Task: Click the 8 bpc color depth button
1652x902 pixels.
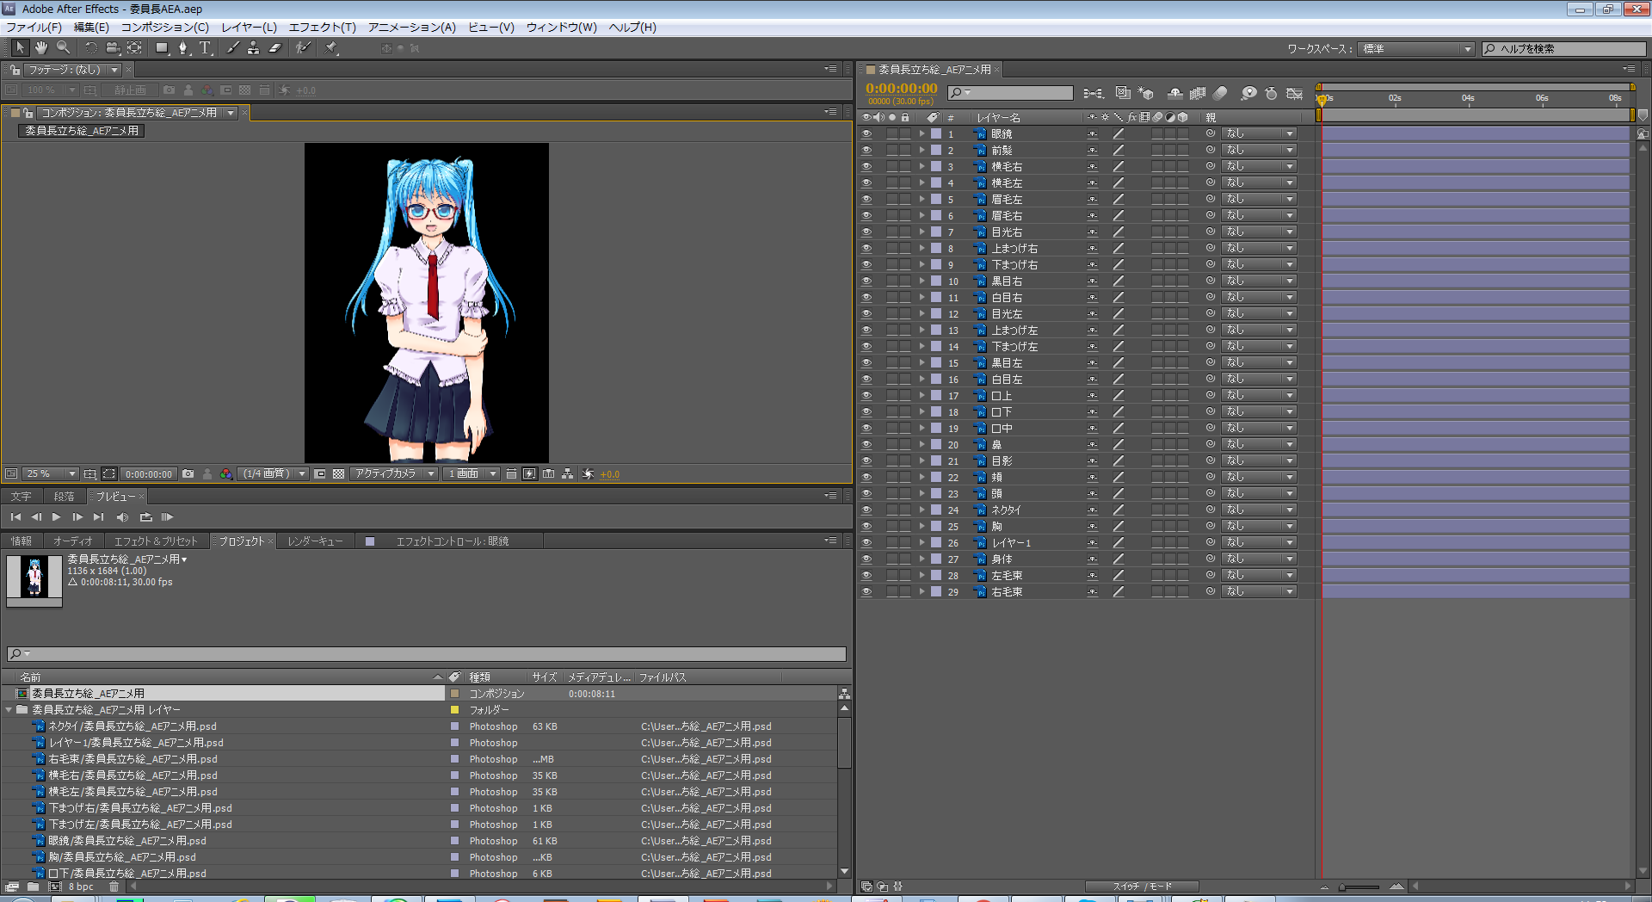Action: click(x=81, y=887)
